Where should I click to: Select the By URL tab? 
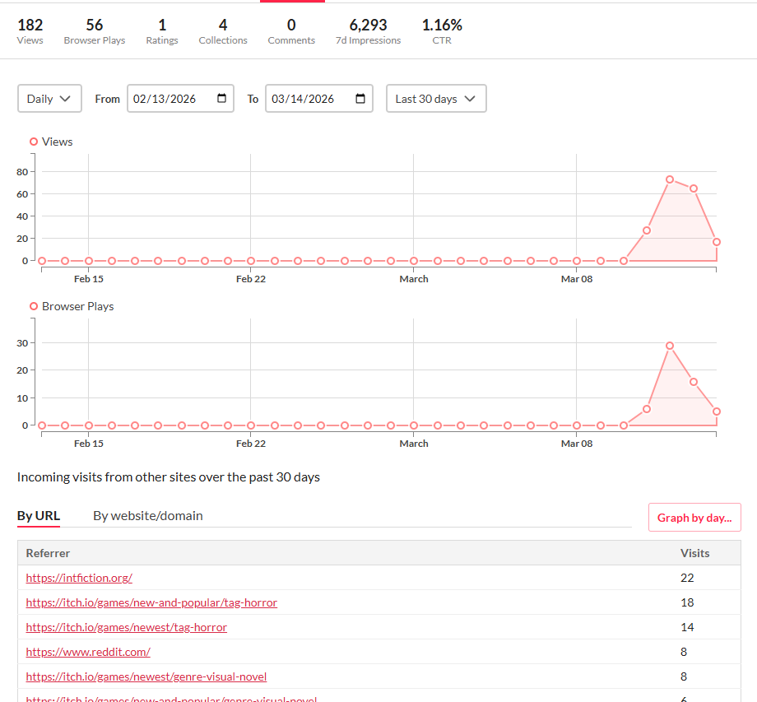coord(38,516)
